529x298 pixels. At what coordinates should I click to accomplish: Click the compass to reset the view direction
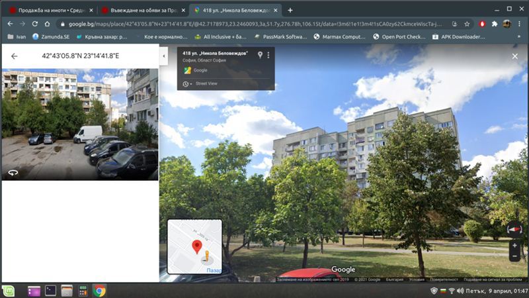pyautogui.click(x=514, y=228)
